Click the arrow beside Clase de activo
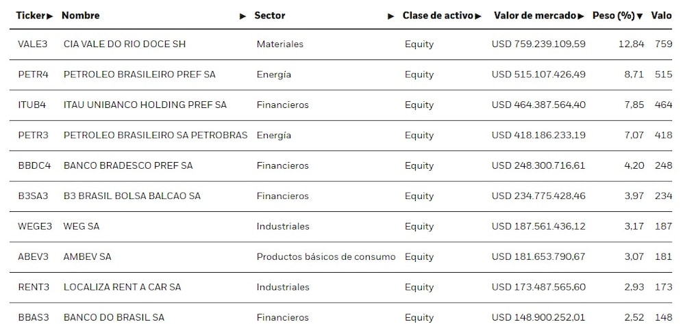The height and width of the screenshot is (324, 685). click(x=478, y=16)
